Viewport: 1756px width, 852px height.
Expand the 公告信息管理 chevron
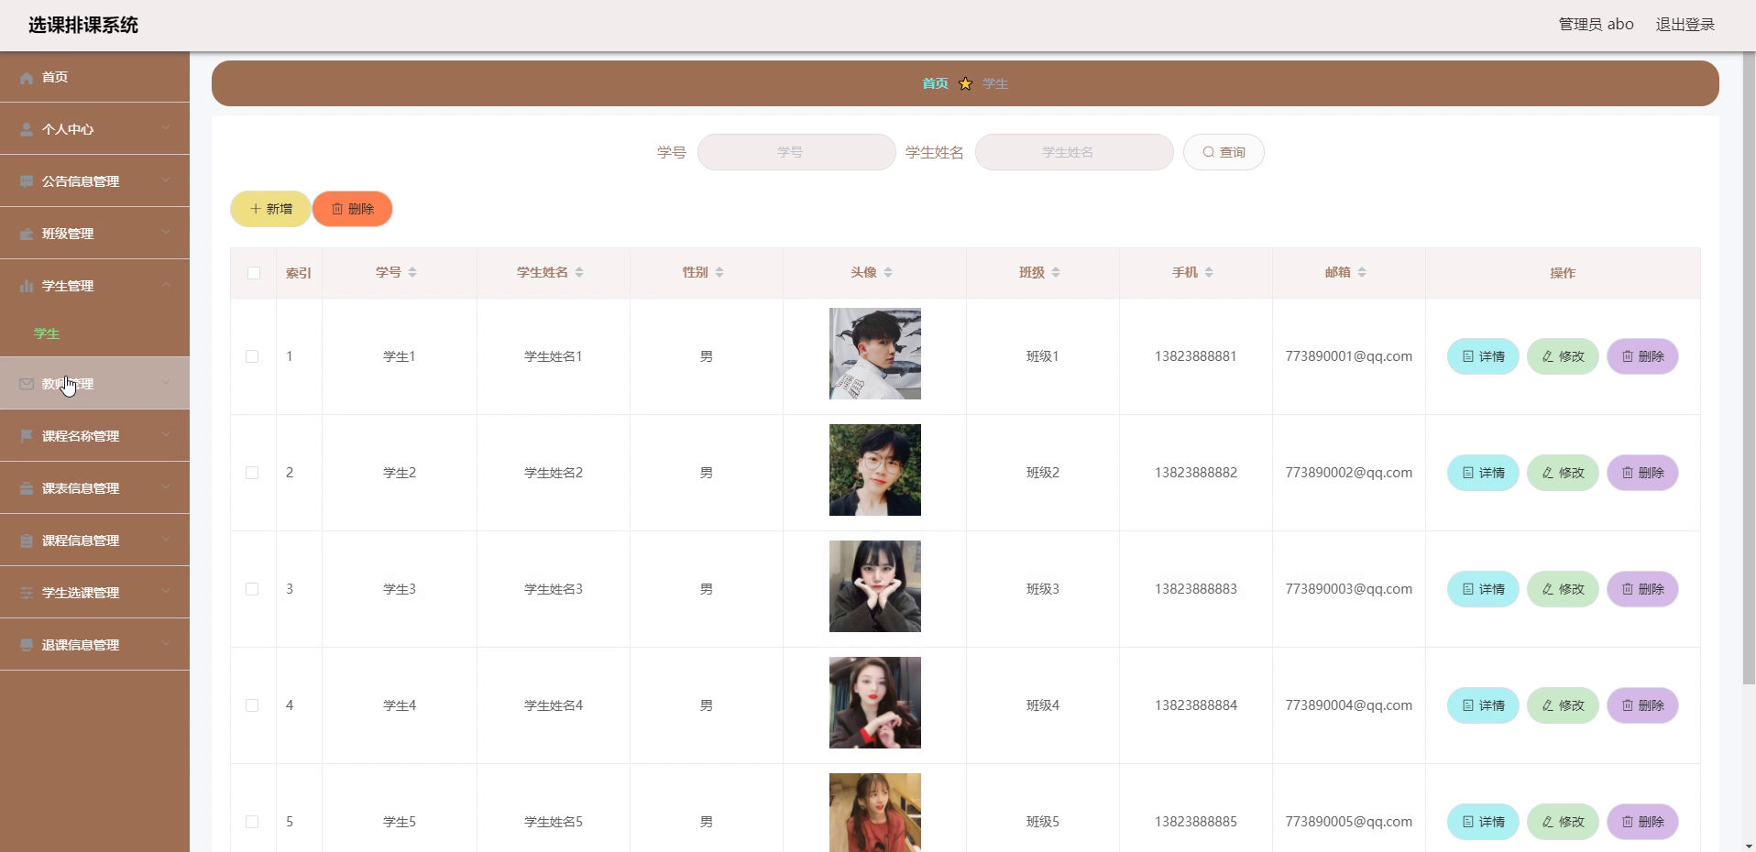tap(166, 180)
